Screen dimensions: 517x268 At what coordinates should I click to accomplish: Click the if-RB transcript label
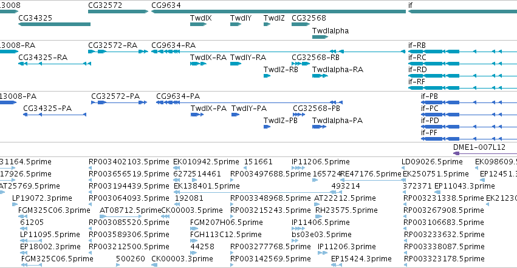tap(417, 45)
